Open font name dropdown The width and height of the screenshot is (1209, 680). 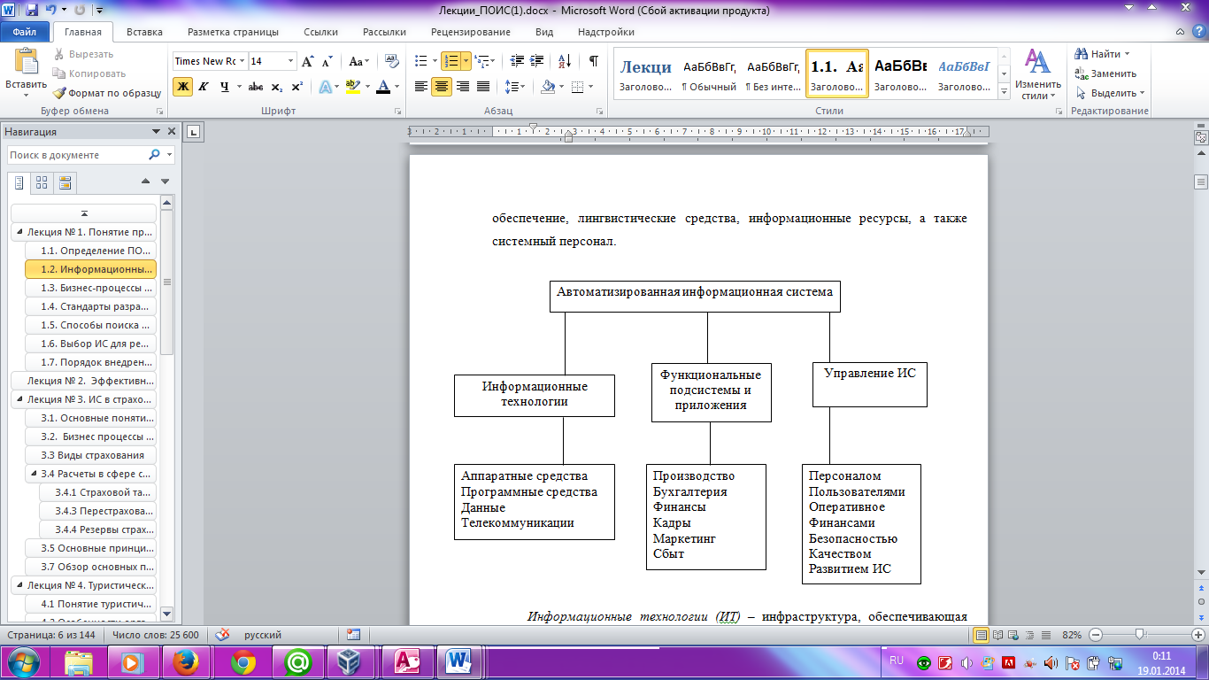pyautogui.click(x=243, y=61)
